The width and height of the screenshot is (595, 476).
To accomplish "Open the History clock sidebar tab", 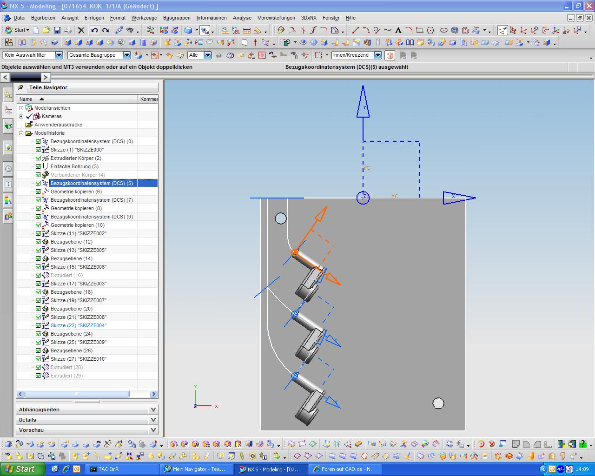I will coord(8,169).
